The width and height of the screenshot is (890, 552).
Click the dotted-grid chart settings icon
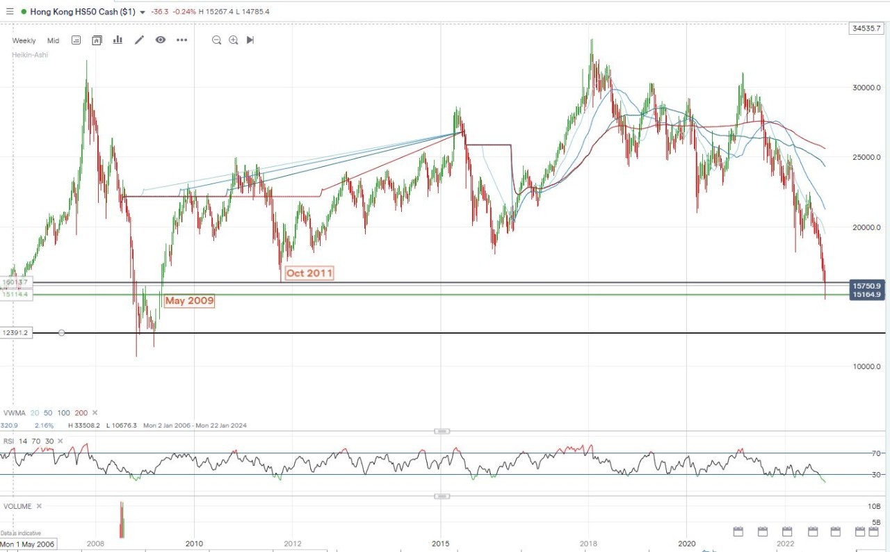tap(76, 40)
